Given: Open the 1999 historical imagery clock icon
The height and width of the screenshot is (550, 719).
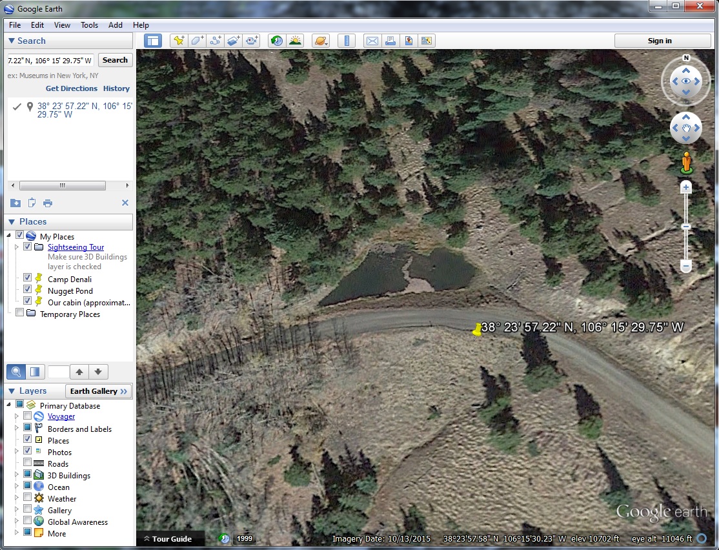Looking at the screenshot, I should tap(224, 538).
